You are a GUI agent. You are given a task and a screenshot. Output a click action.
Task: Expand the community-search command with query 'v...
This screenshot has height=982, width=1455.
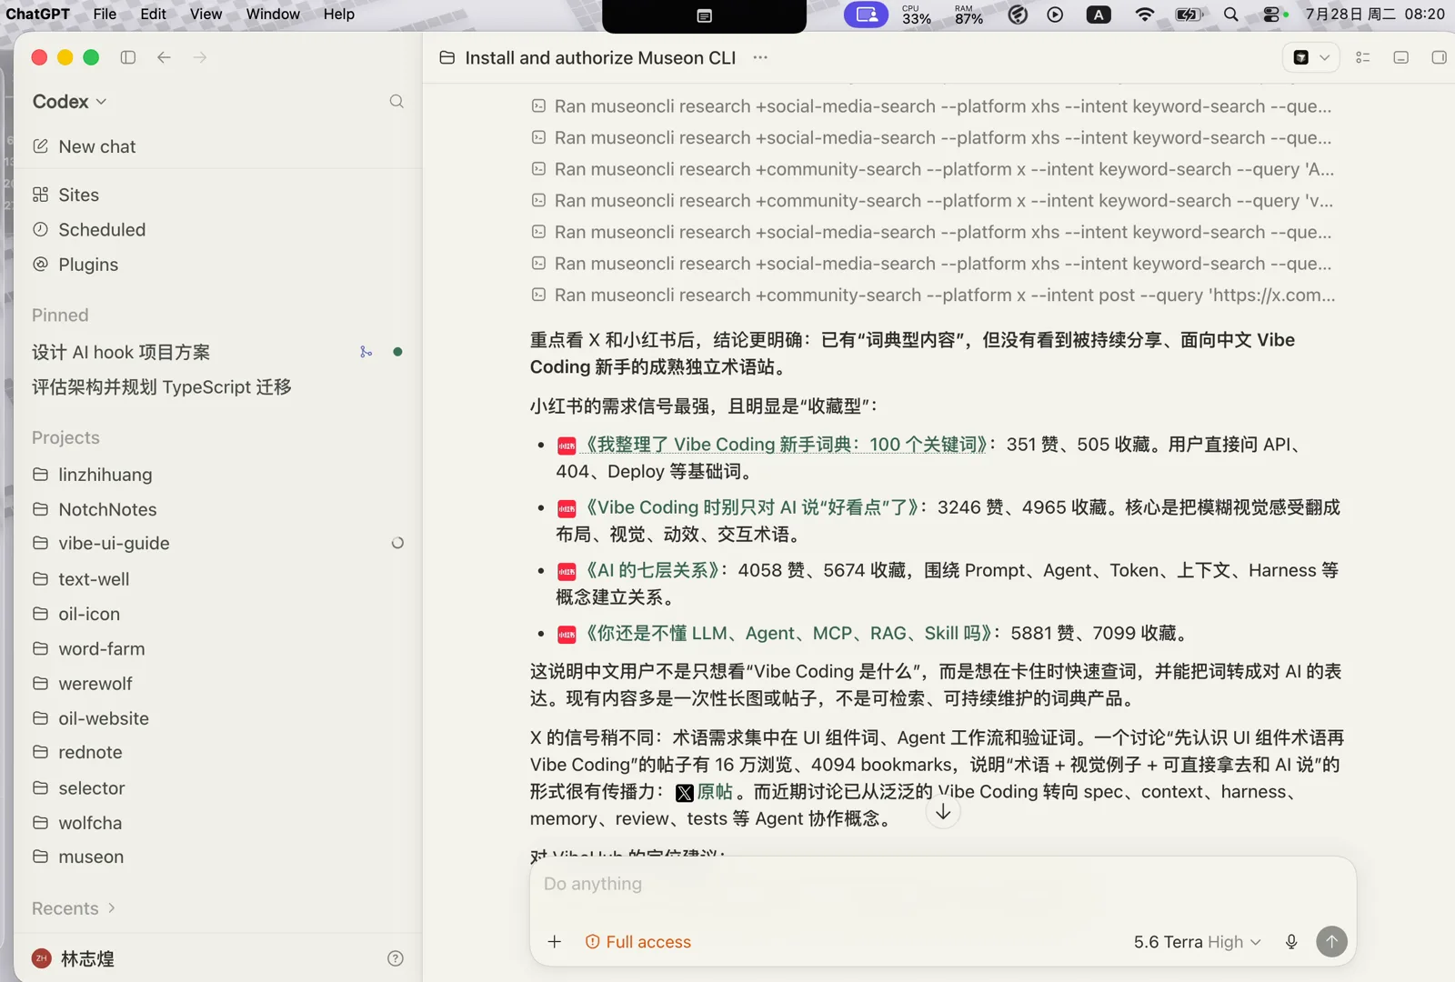click(932, 200)
